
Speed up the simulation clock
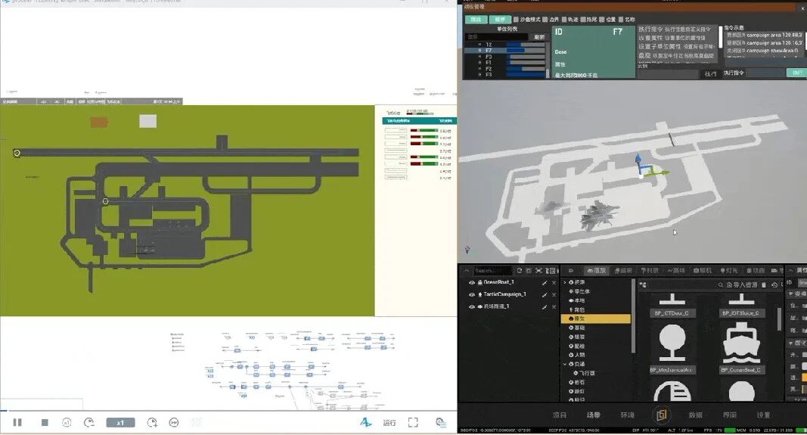click(152, 422)
